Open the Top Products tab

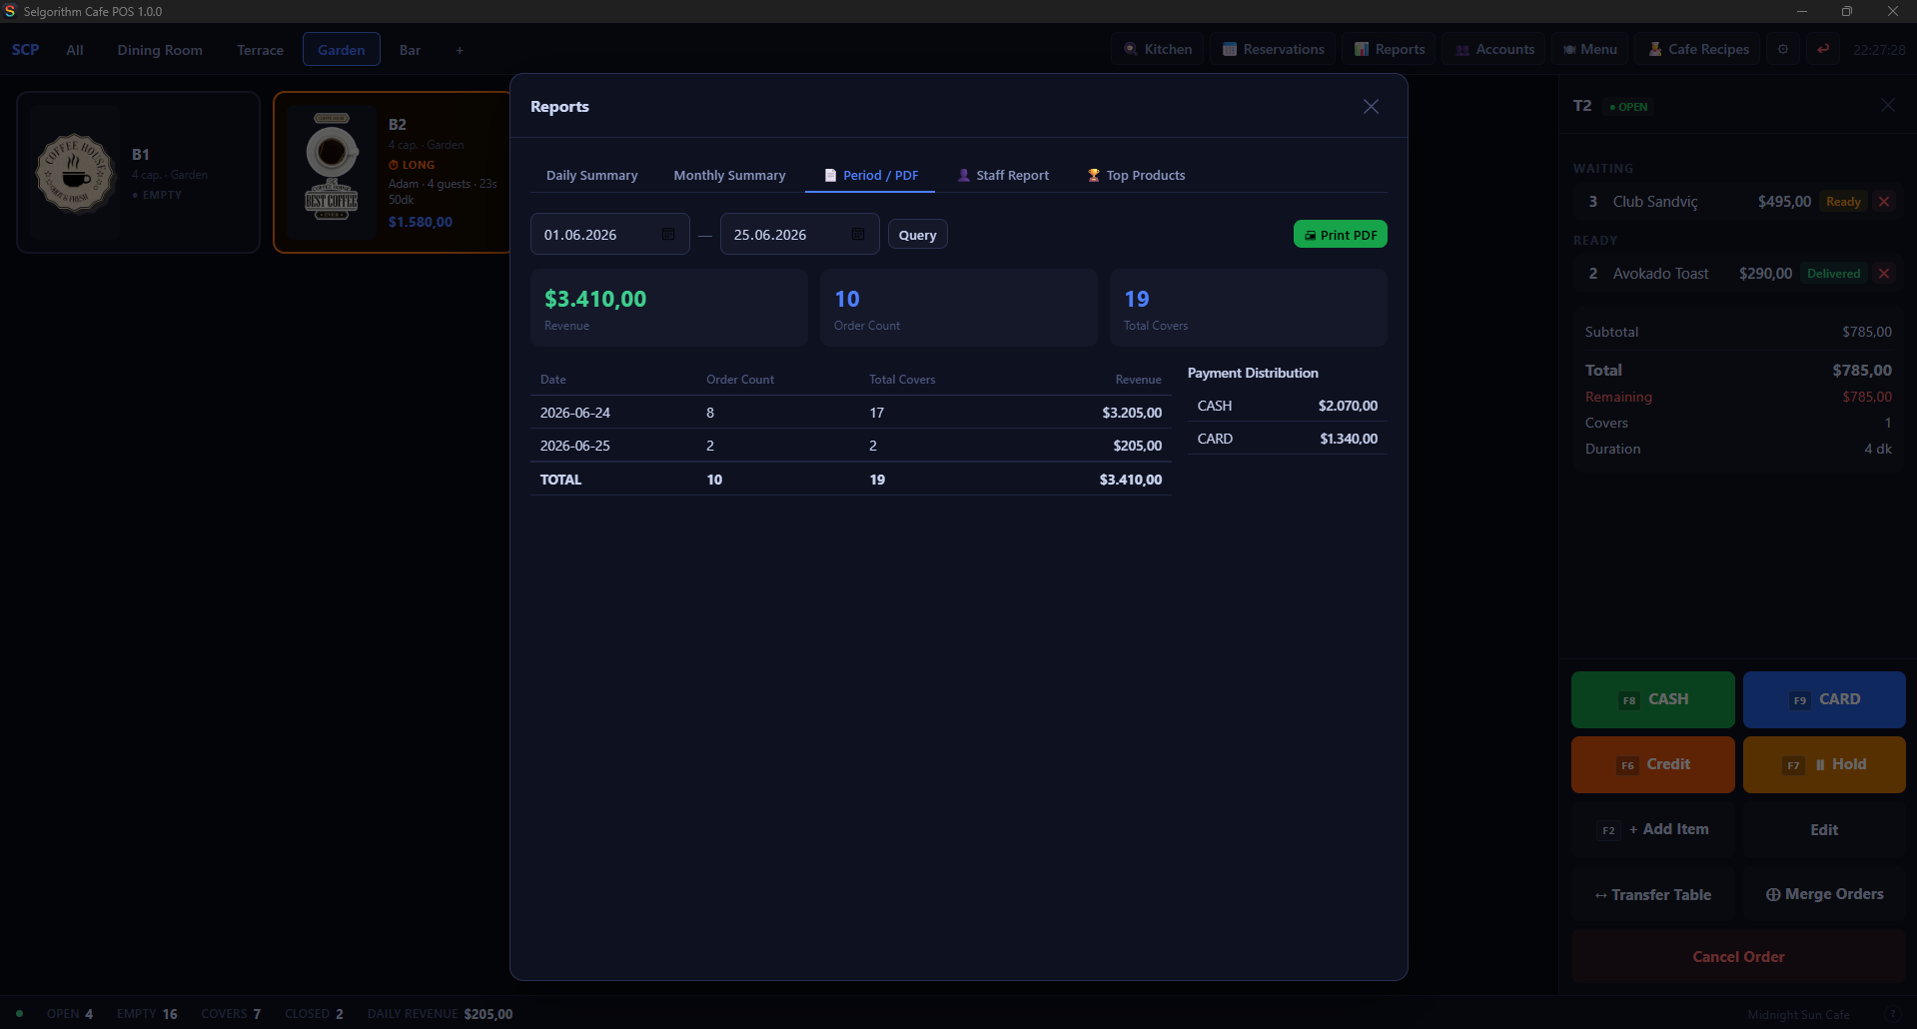[x=1136, y=175]
